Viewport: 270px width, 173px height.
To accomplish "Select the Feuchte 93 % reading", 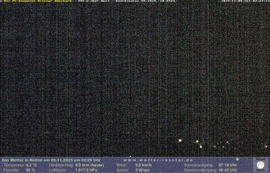I will pyautogui.click(x=30, y=170).
